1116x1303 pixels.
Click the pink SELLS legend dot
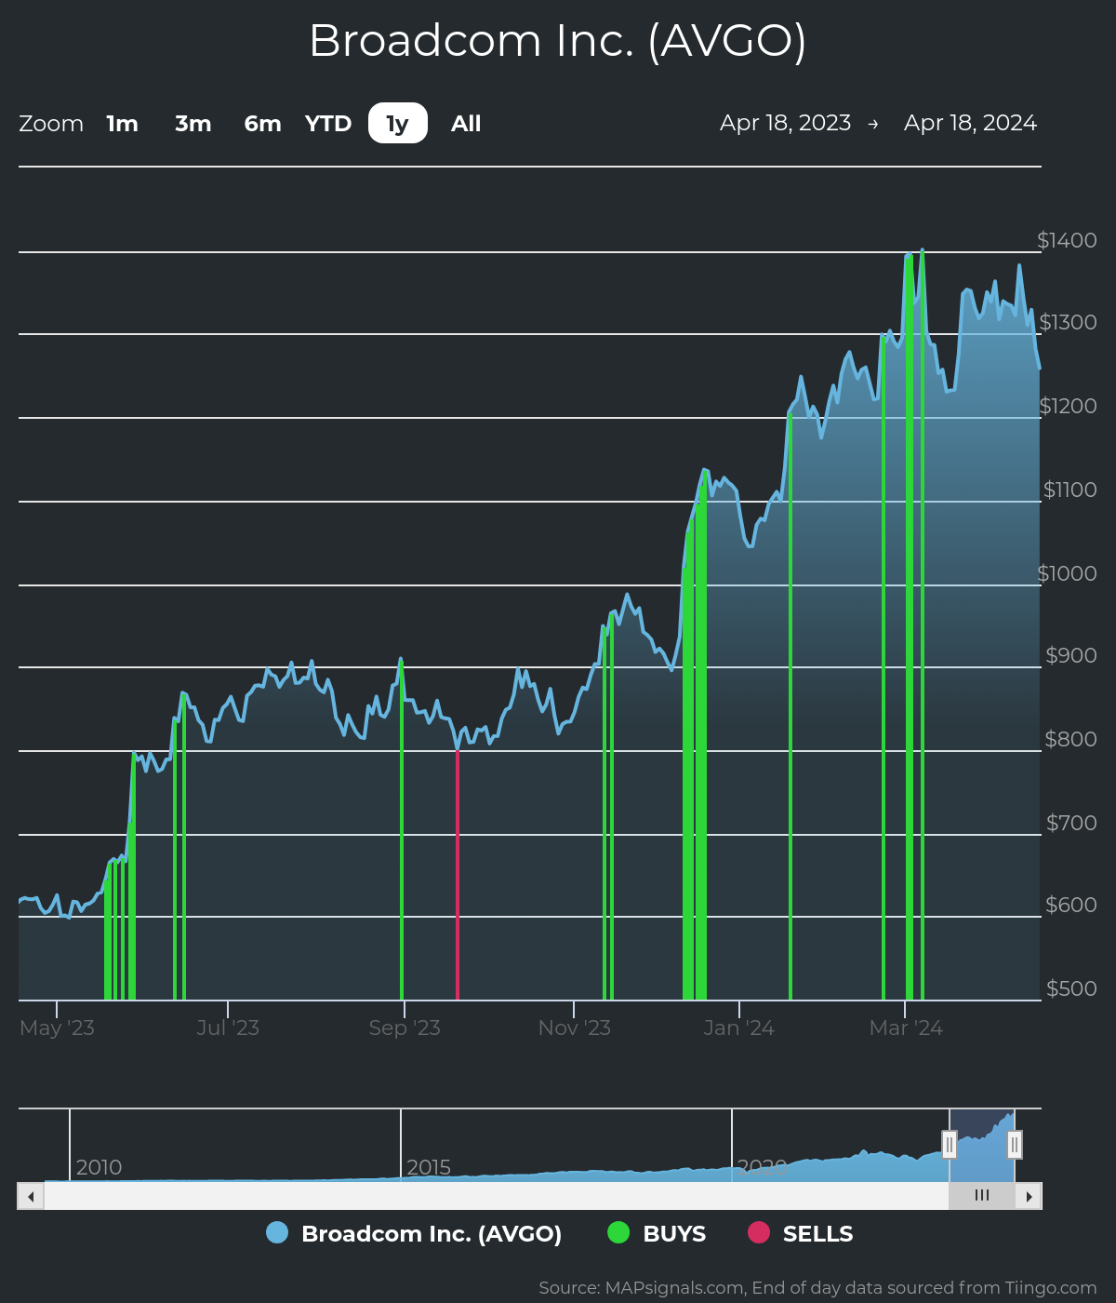pos(759,1233)
